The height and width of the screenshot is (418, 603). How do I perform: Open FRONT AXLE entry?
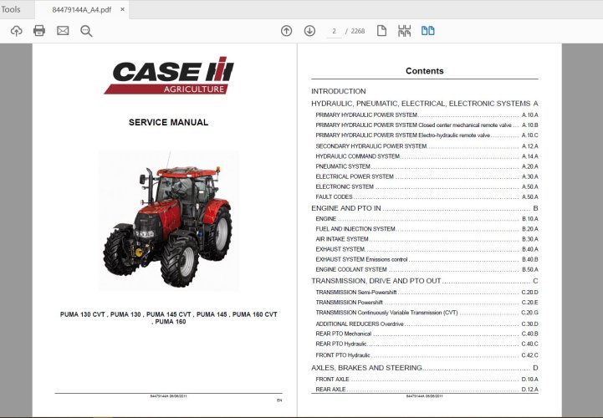coord(427,380)
